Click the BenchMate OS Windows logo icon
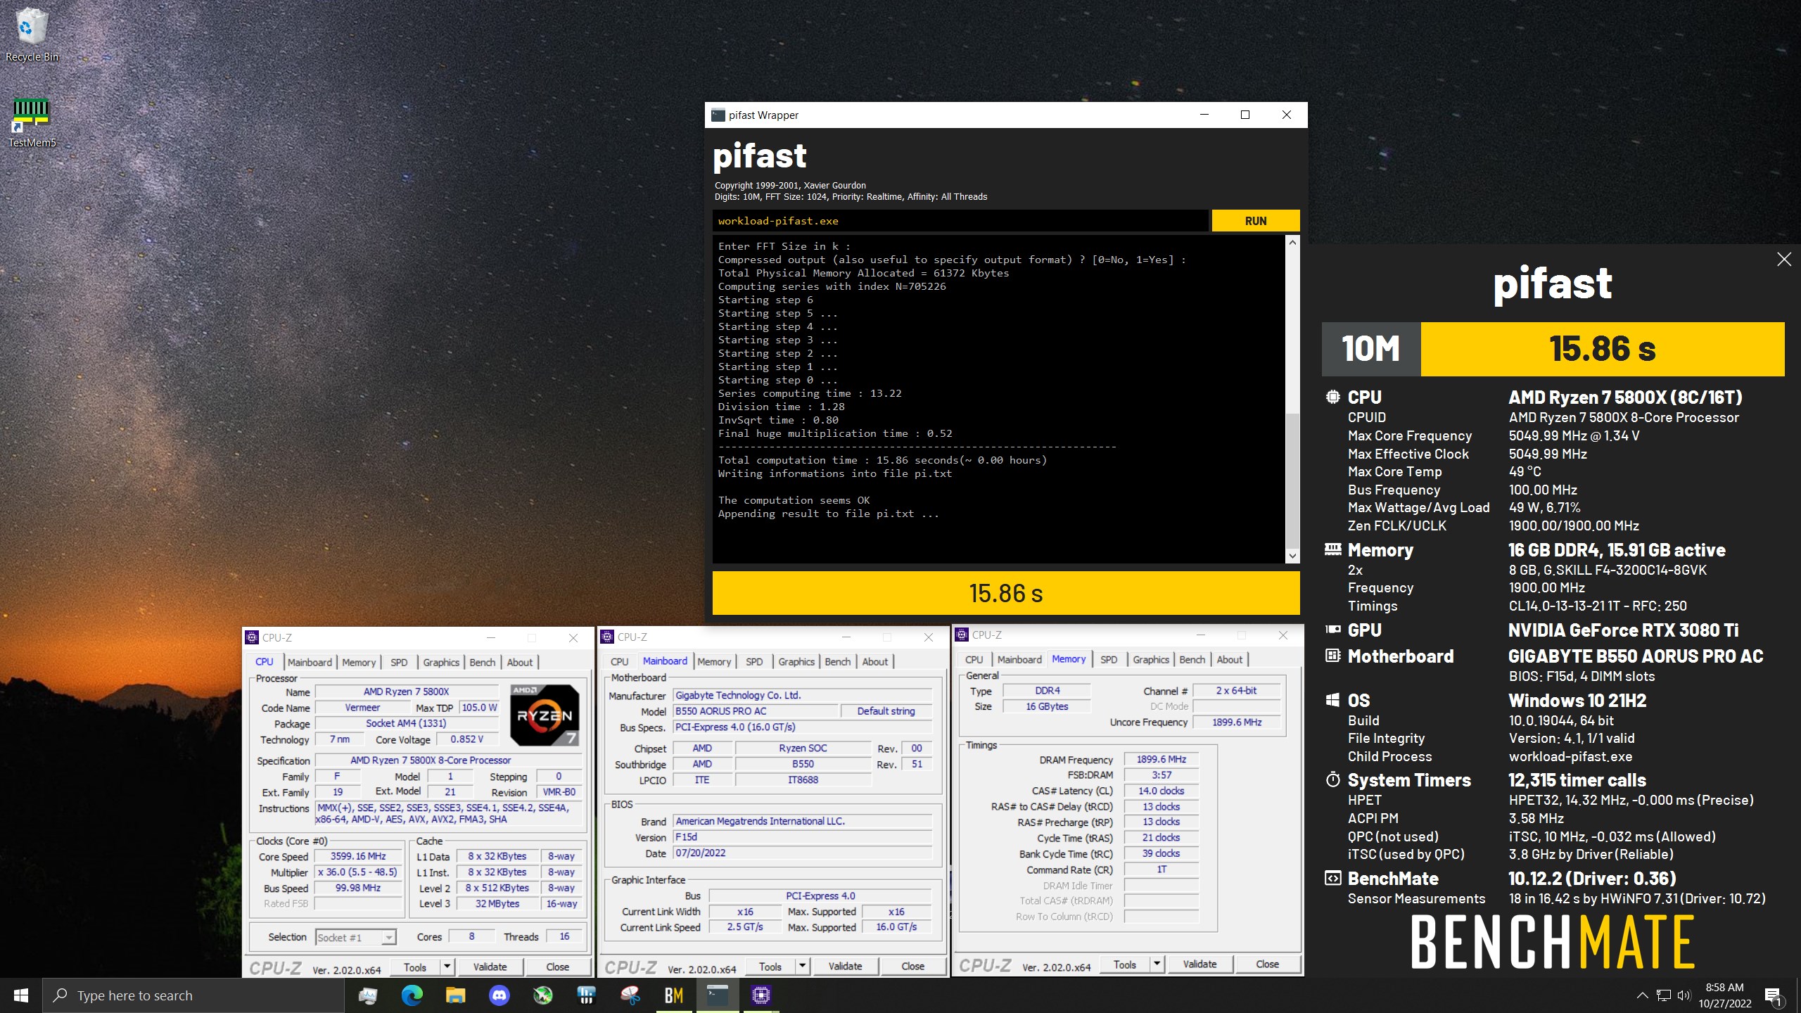1801x1013 pixels. click(1332, 700)
